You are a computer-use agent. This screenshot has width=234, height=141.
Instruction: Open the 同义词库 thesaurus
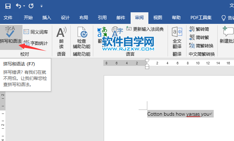tap(36, 32)
